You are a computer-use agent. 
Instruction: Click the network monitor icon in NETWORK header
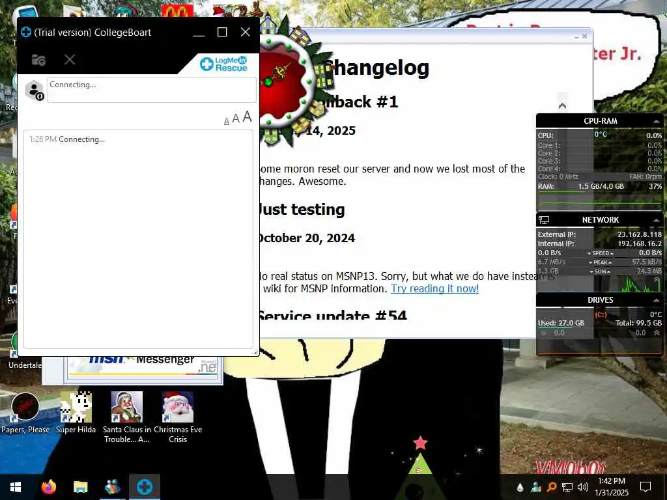point(544,220)
